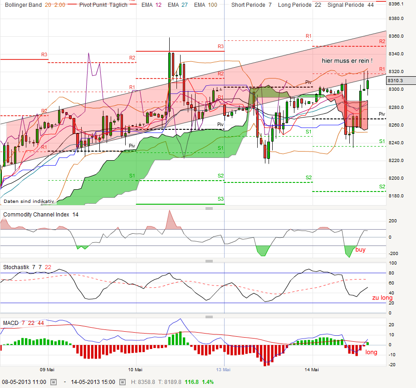
Task: Select the 'long' annotation in the MACD panel
Action: tap(371, 352)
